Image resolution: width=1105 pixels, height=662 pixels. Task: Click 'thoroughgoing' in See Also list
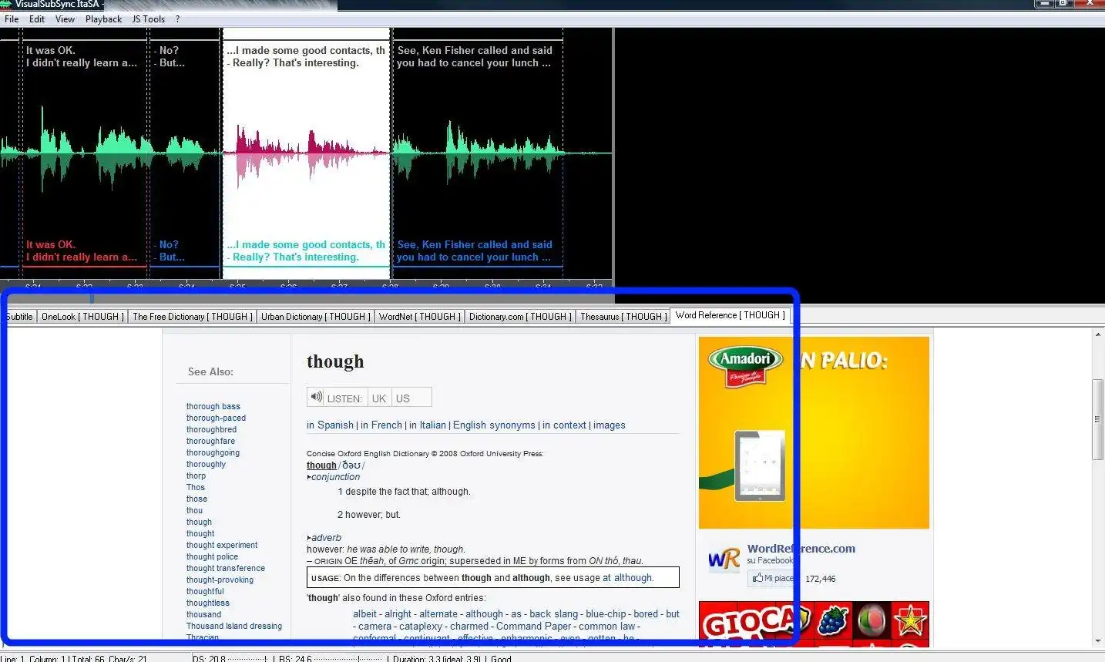pyautogui.click(x=213, y=452)
